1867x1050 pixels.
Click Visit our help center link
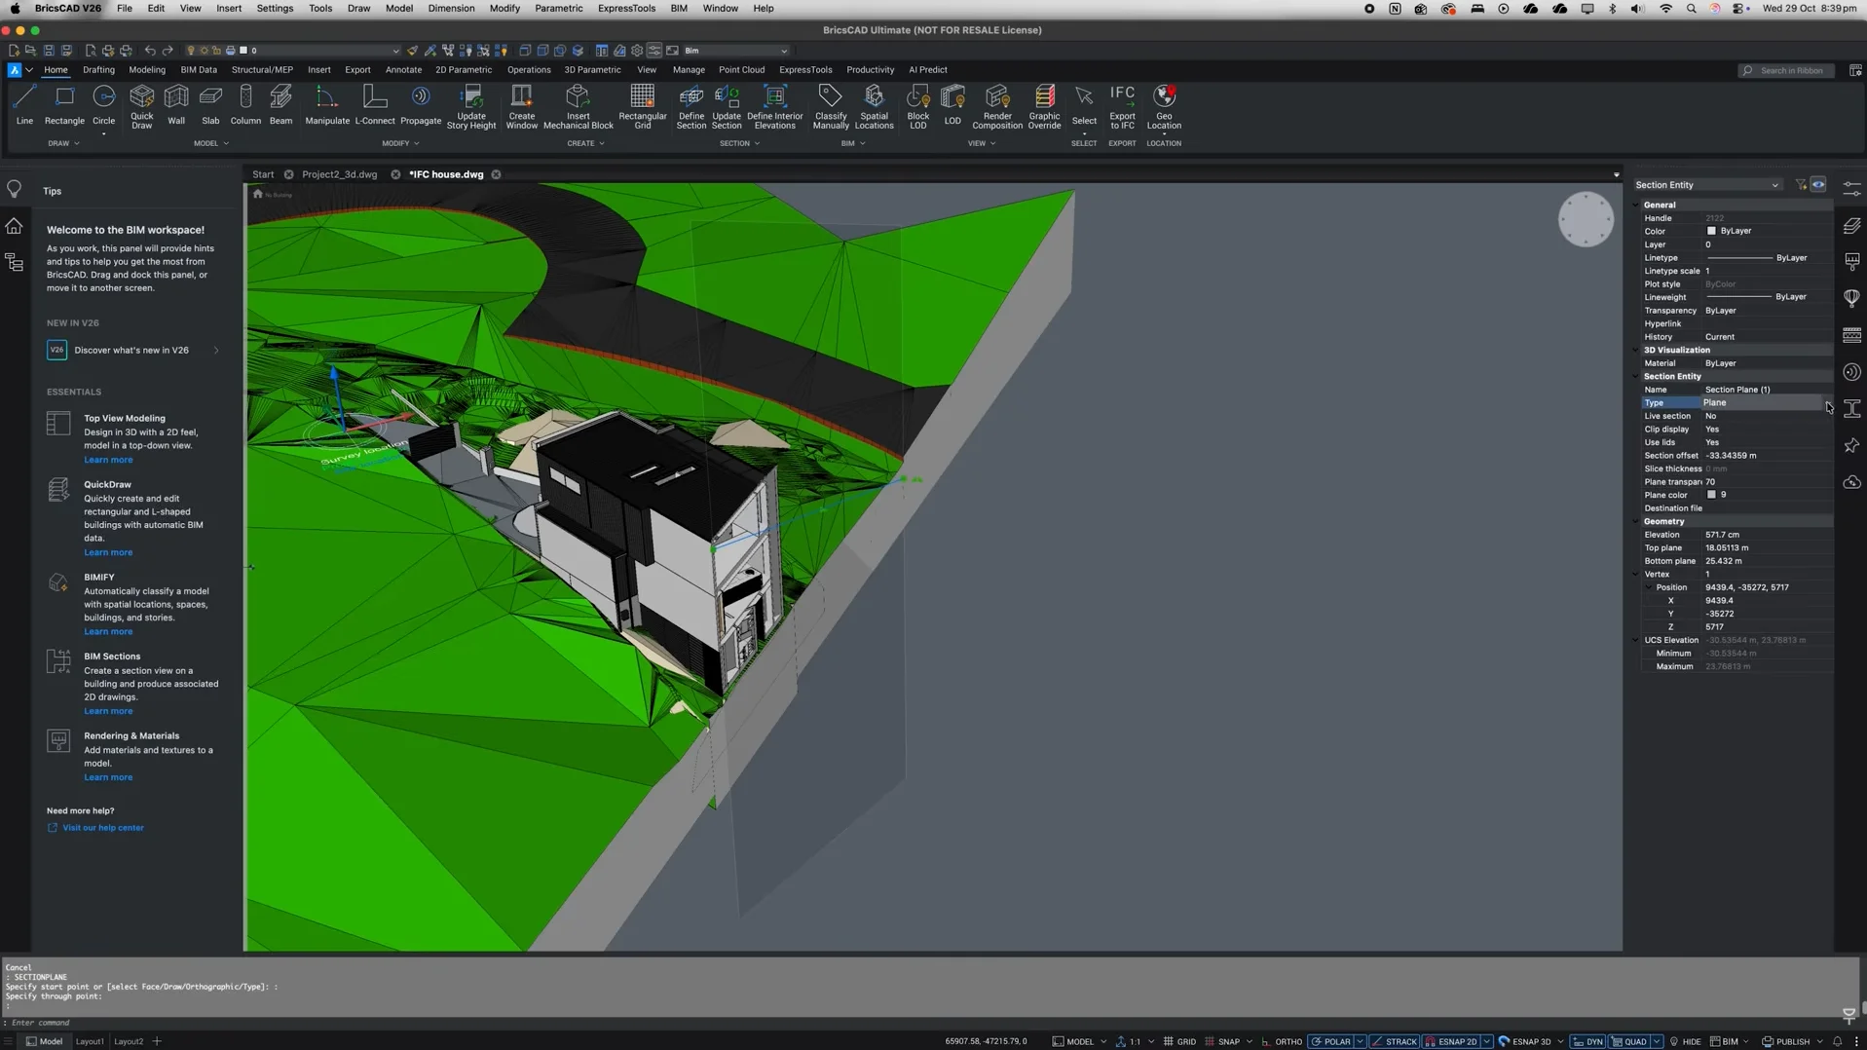(102, 827)
